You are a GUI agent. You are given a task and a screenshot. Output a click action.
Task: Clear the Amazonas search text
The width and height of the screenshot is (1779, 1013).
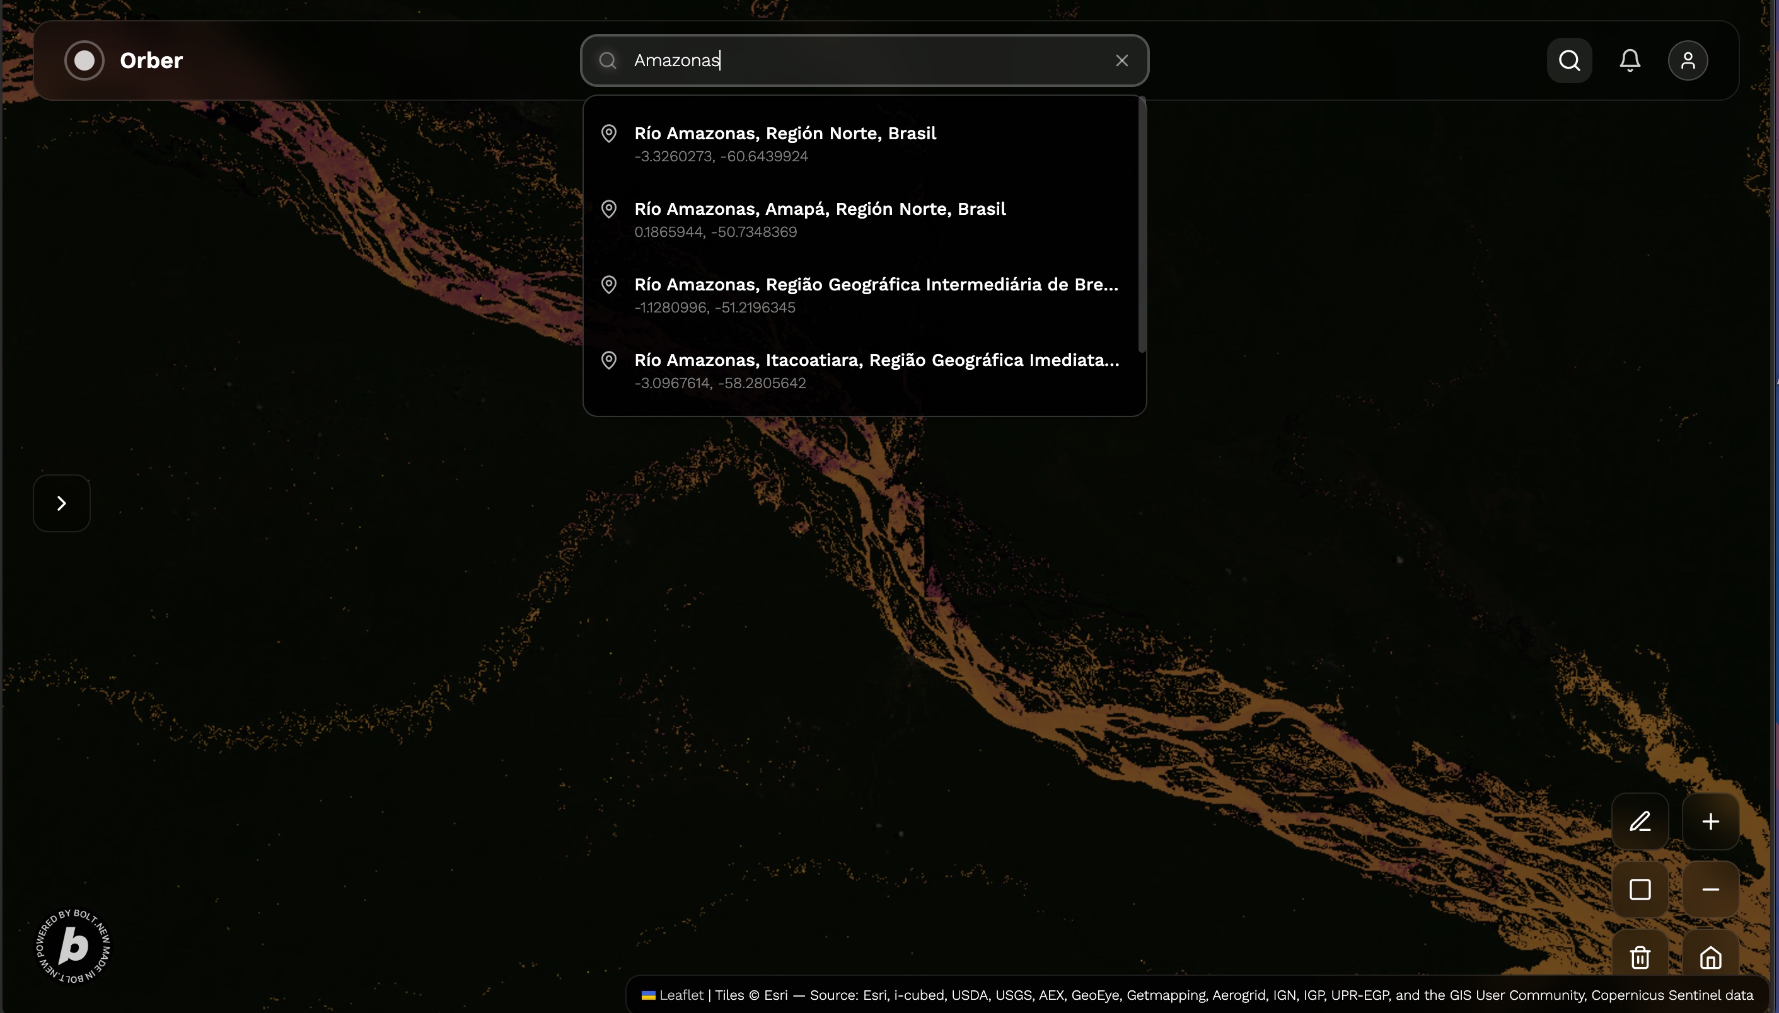[x=1121, y=60]
